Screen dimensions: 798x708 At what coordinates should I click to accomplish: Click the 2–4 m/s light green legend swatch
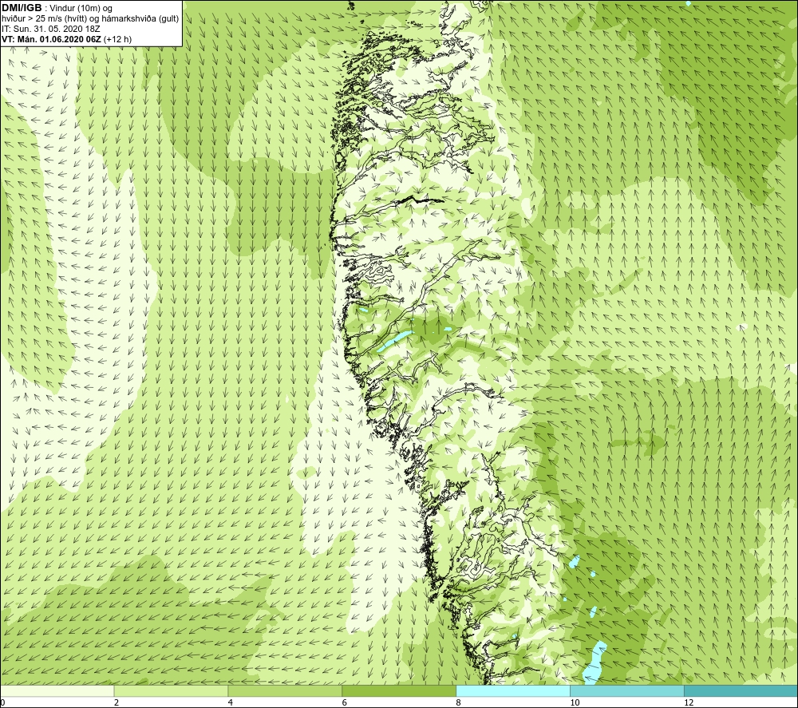(x=171, y=690)
